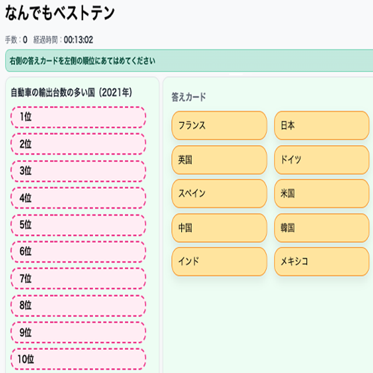
Task: Click the 1位 rank slot
Action: coord(78,117)
